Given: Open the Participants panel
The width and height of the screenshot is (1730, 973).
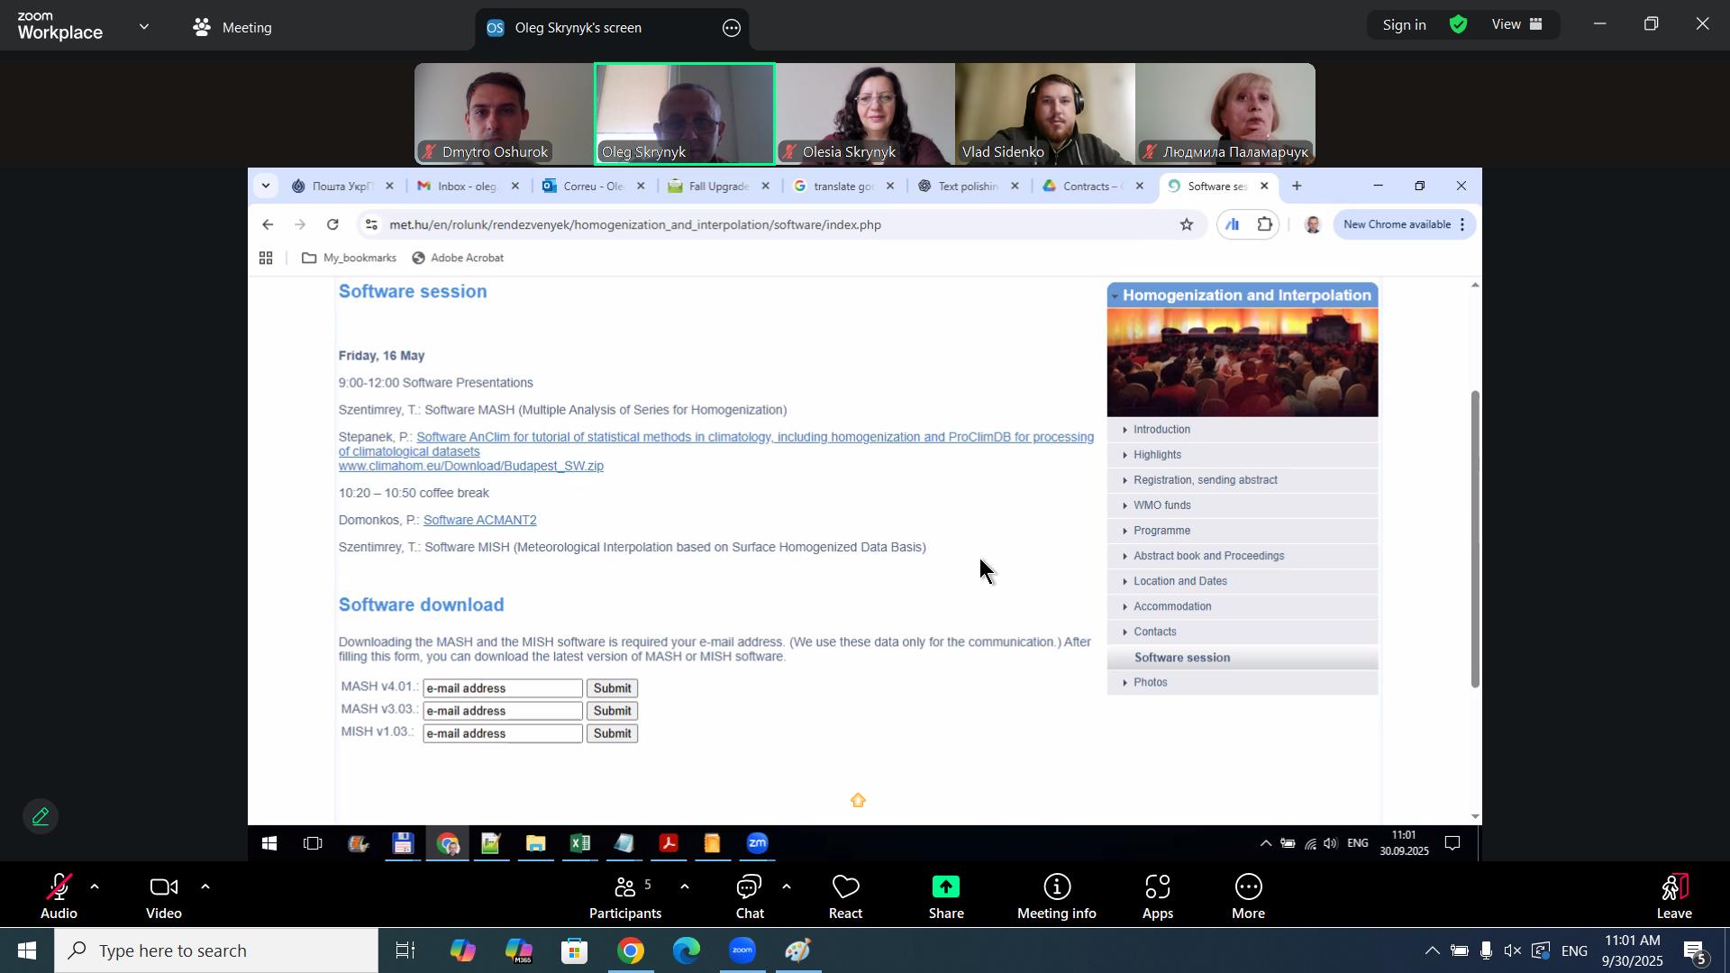Looking at the screenshot, I should tap(624, 896).
